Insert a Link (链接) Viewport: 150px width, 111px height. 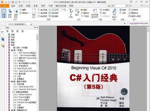(x=123, y=10)
